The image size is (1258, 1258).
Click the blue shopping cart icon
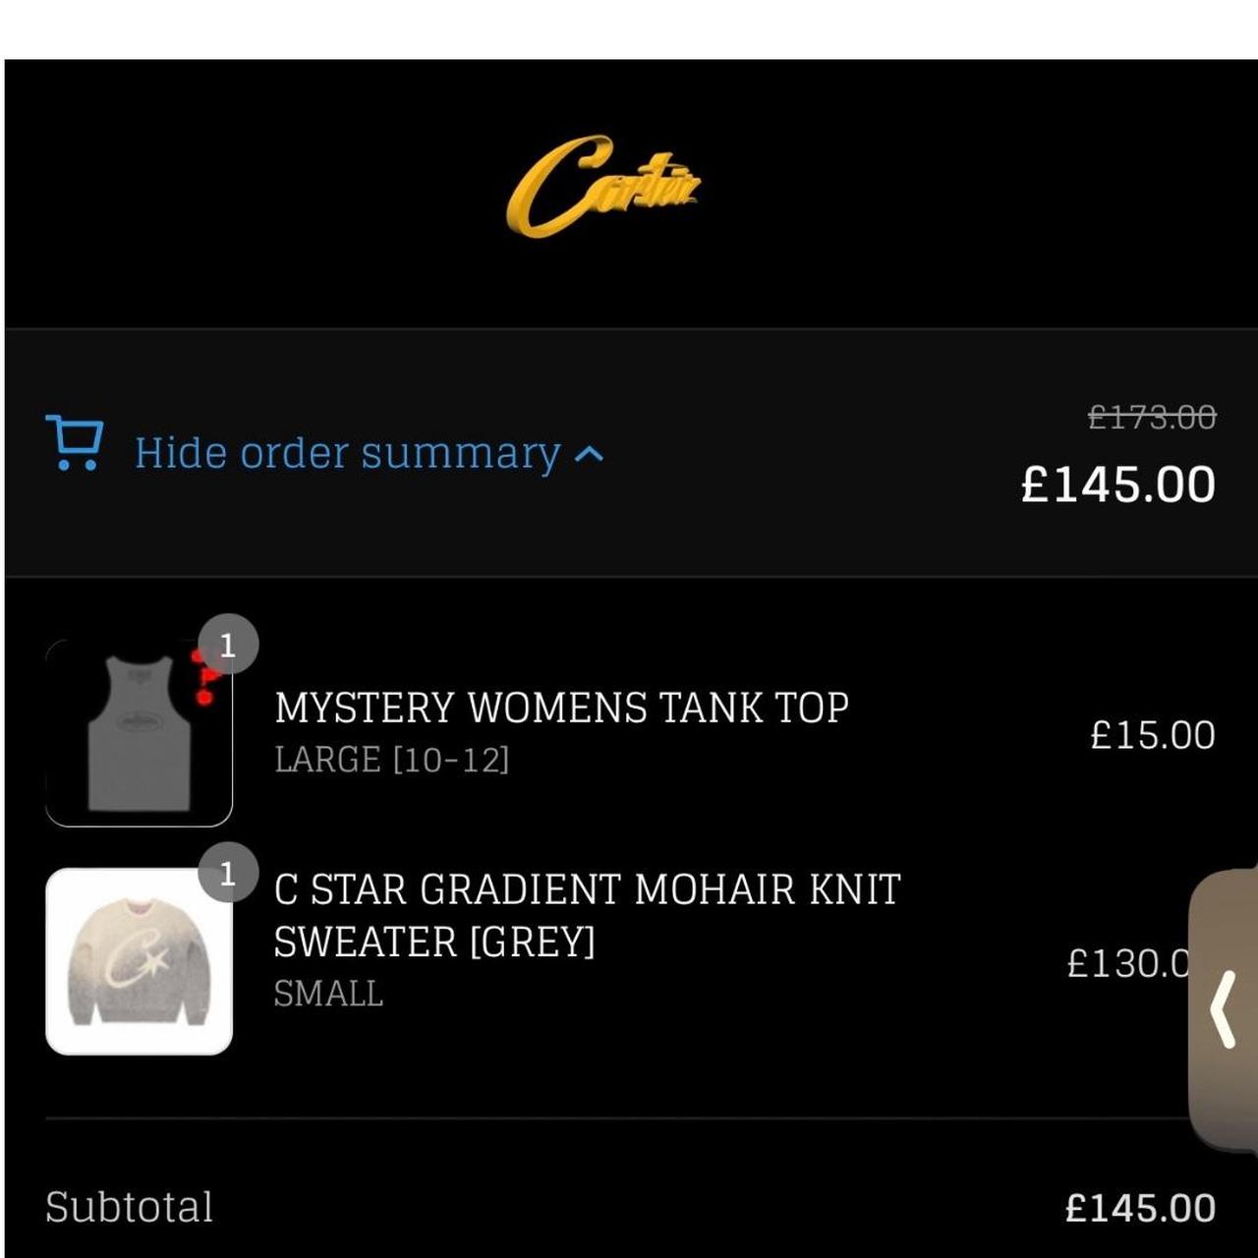pos(74,442)
